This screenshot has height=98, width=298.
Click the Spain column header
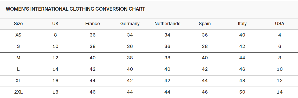[x=205, y=24]
